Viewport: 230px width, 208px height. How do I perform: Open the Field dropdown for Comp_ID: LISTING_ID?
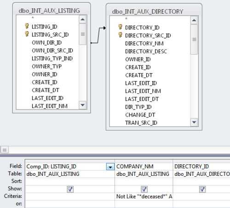tap(110, 167)
